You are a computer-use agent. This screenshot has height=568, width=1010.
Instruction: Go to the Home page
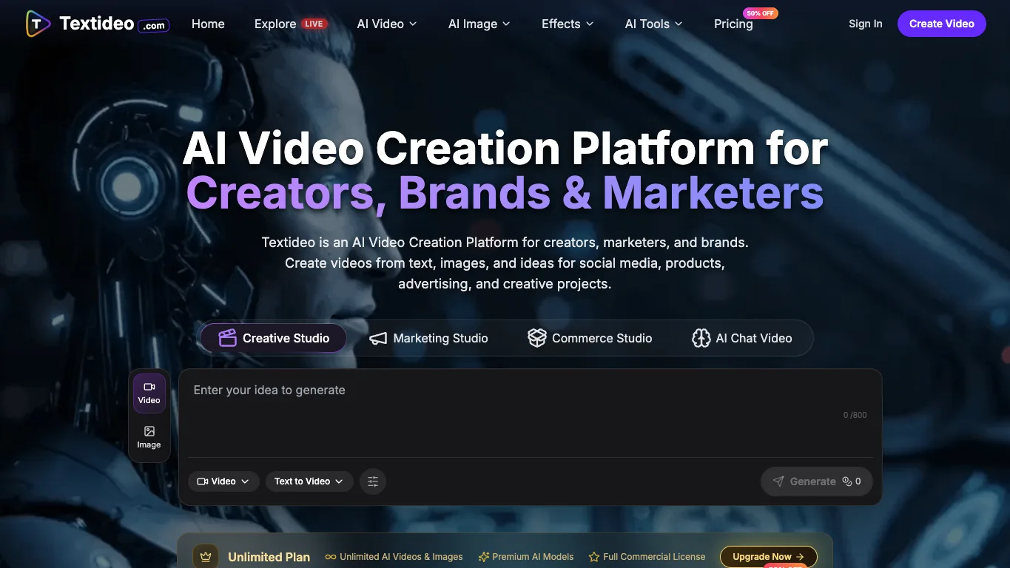click(x=208, y=24)
